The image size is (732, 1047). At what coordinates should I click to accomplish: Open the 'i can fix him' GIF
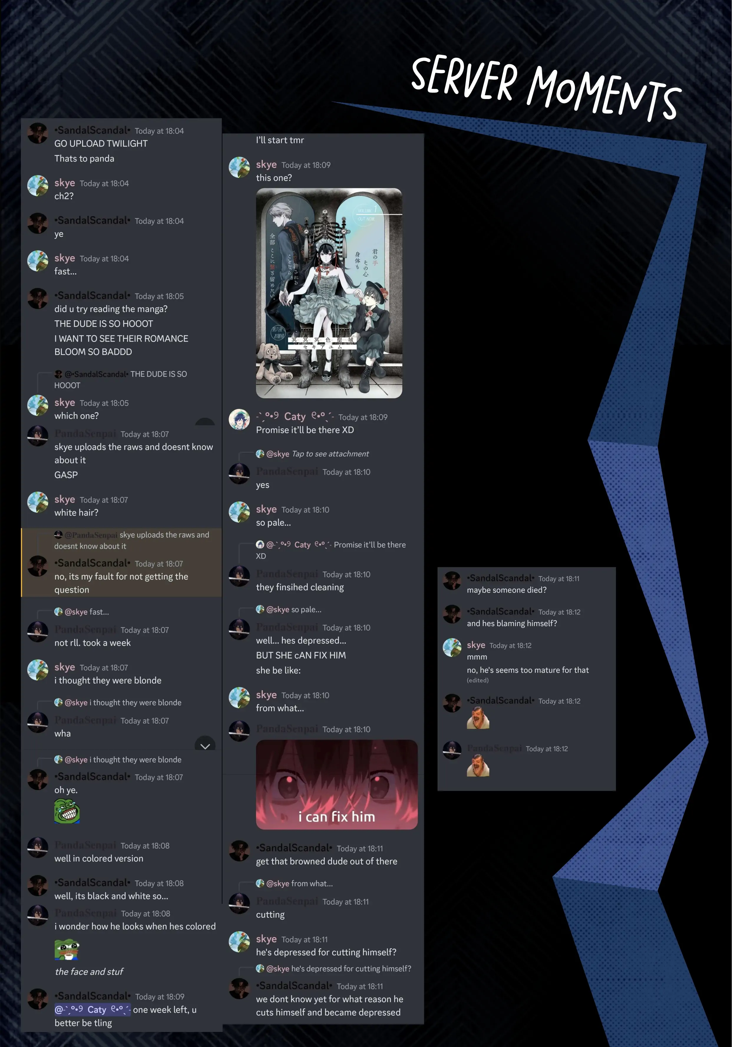click(336, 784)
